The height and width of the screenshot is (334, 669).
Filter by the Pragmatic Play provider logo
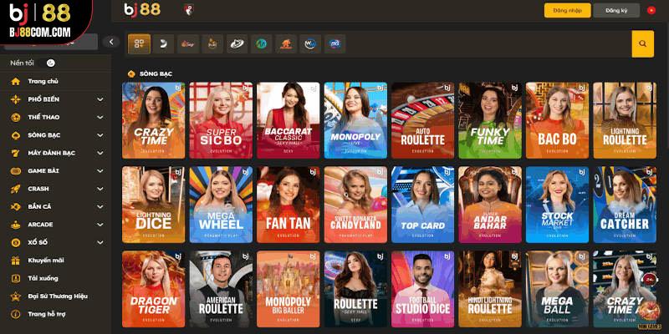coord(212,44)
